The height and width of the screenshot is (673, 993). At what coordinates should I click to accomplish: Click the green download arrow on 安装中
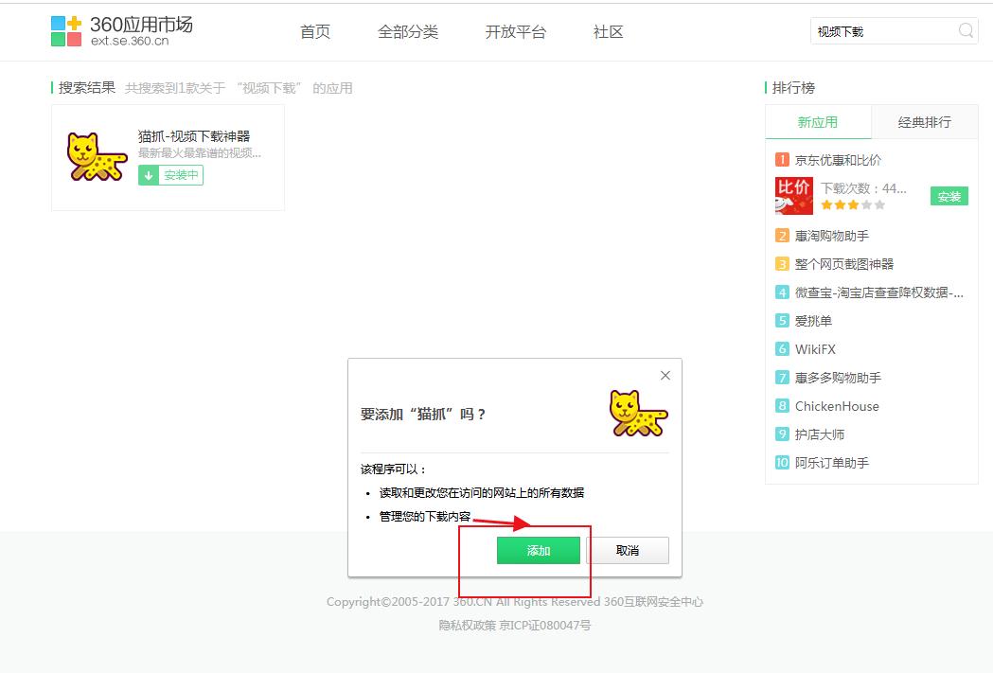[151, 175]
